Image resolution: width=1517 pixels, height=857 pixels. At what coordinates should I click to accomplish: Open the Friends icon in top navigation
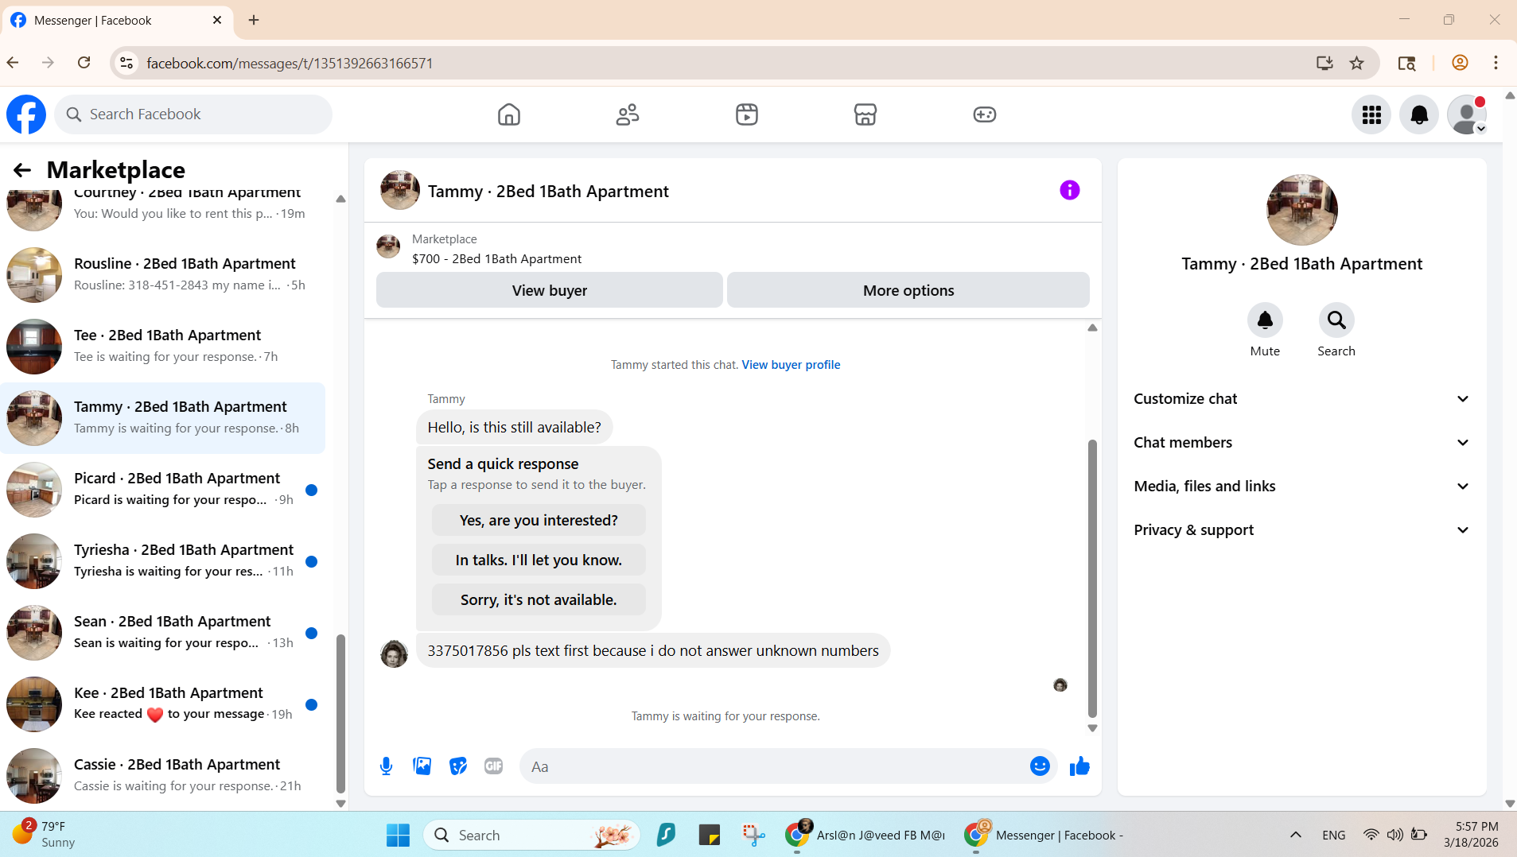(628, 114)
